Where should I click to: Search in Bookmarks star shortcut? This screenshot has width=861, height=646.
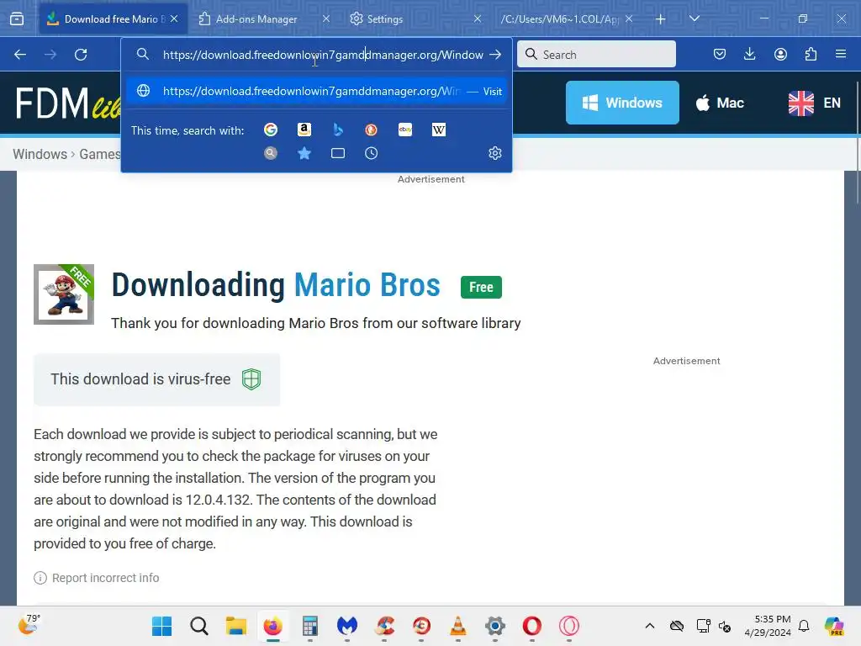[x=304, y=153]
